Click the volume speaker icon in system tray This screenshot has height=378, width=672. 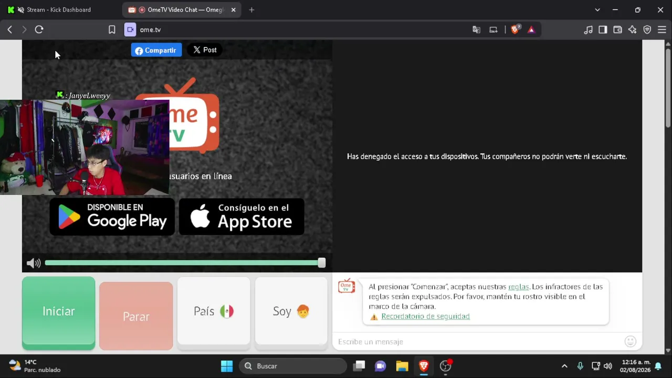tap(608, 366)
